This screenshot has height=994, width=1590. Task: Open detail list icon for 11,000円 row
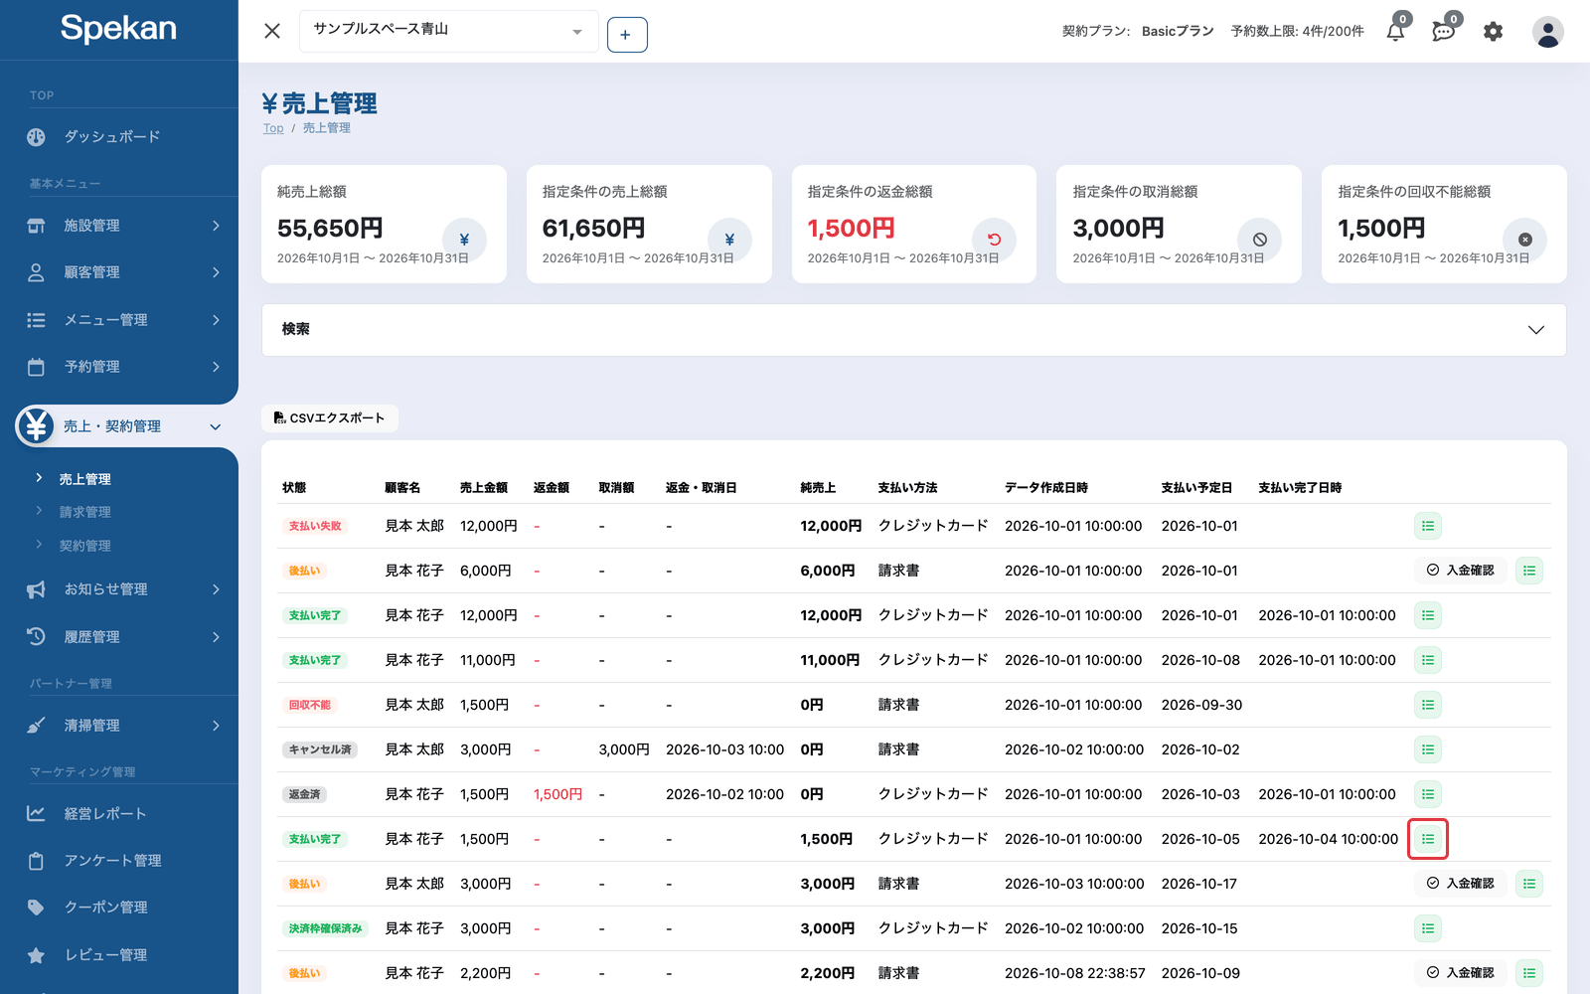pyautogui.click(x=1428, y=660)
